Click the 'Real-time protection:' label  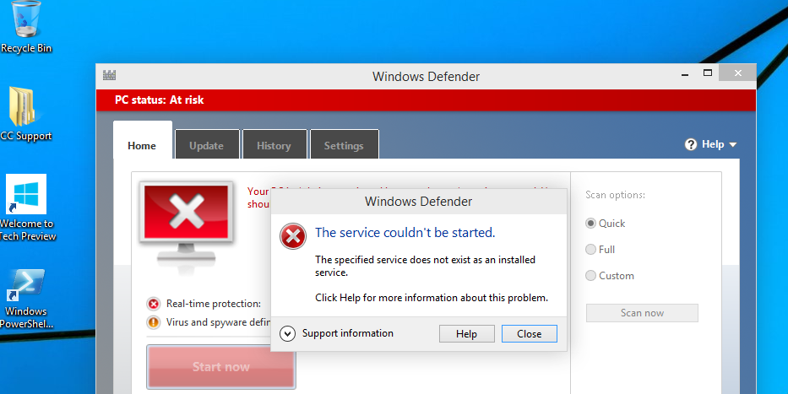click(214, 304)
